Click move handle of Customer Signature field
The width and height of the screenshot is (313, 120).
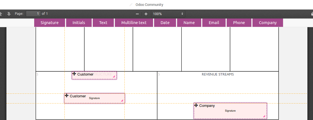click(66, 95)
